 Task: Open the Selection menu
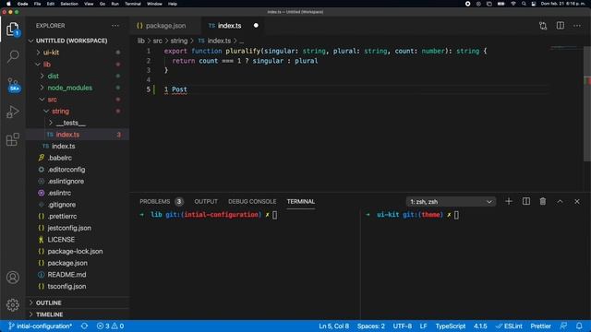tap(69, 4)
